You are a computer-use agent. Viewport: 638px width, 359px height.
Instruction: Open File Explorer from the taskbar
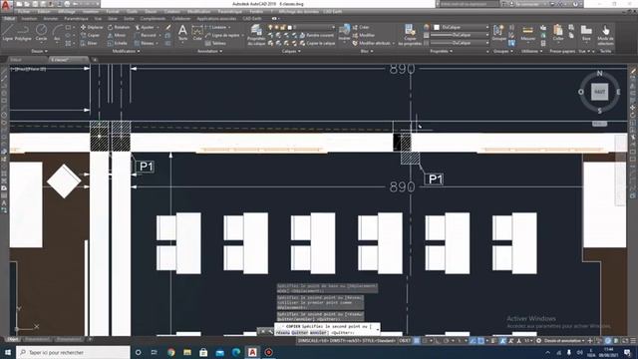point(187,352)
